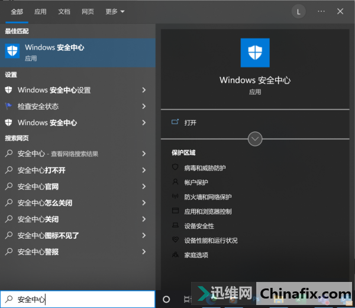Expand arrow for 安全中心图标不见了
This screenshot has width=355, height=308.
click(144, 235)
